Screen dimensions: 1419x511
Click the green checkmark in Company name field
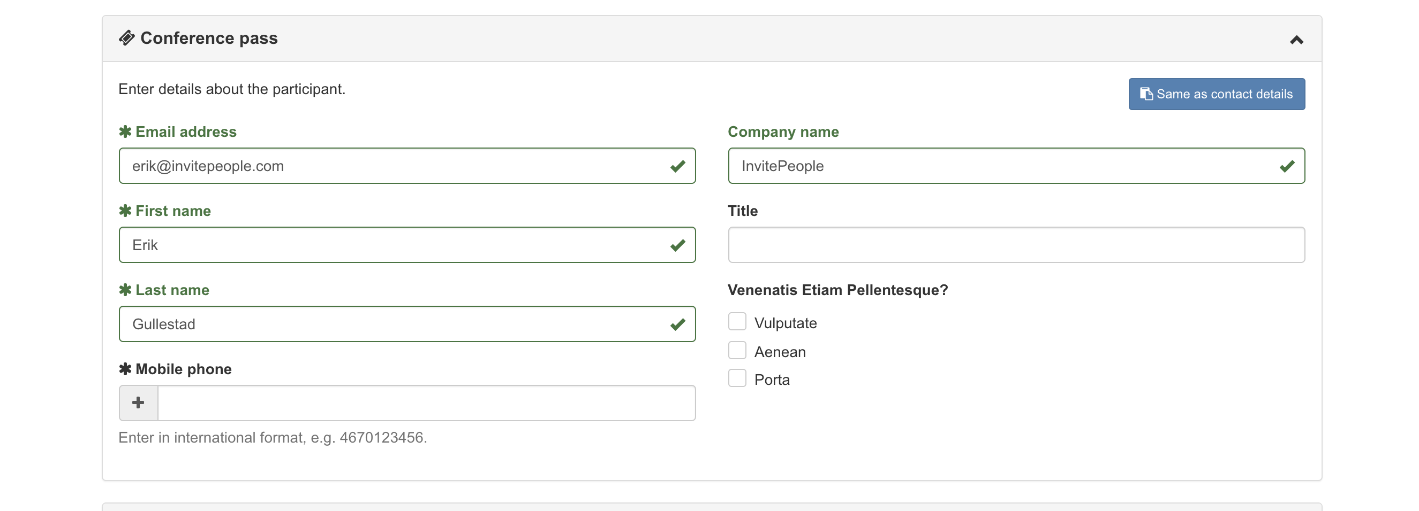tap(1287, 166)
